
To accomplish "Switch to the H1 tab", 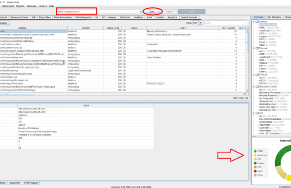I will (x=97, y=17).
